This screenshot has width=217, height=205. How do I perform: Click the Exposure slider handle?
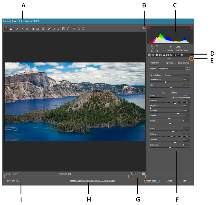click(x=174, y=98)
